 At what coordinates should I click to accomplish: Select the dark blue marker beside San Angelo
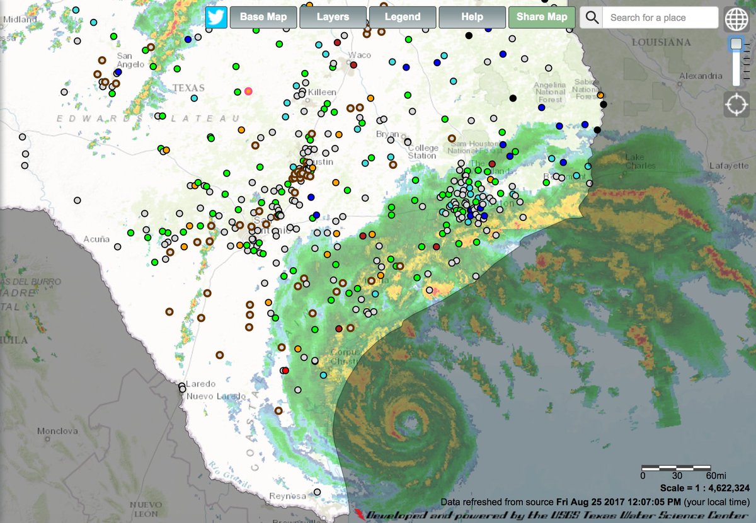[118, 72]
